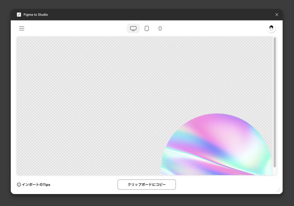Click the scrollbar track below the thumb
294x206 pixels.
pyautogui.click(x=275, y=171)
